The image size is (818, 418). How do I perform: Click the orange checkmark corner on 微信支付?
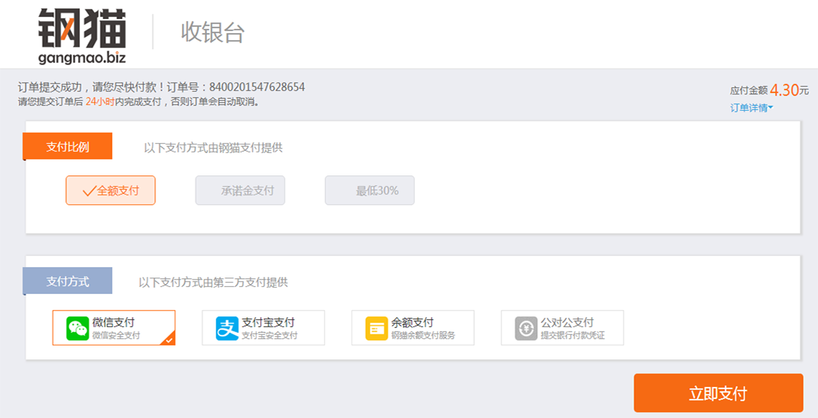click(168, 339)
